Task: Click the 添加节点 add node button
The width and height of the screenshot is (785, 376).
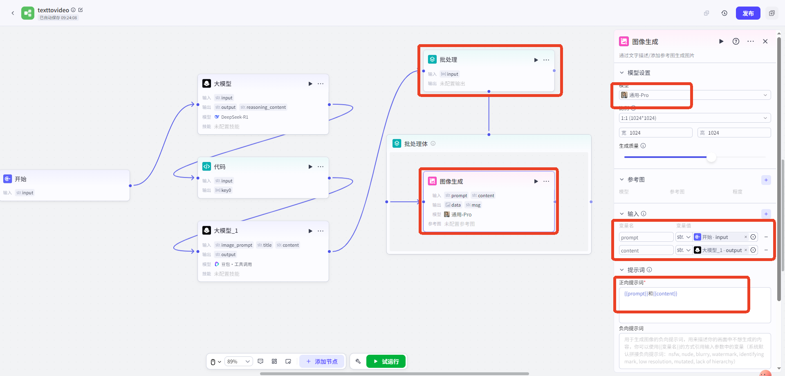Action: point(322,361)
